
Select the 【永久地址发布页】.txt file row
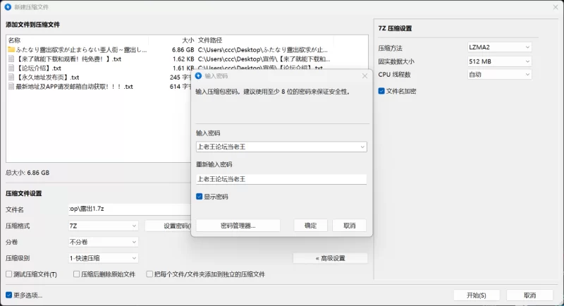tap(99, 78)
